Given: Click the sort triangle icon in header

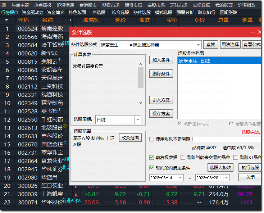Looking at the screenshot, I should (x=6, y=20).
